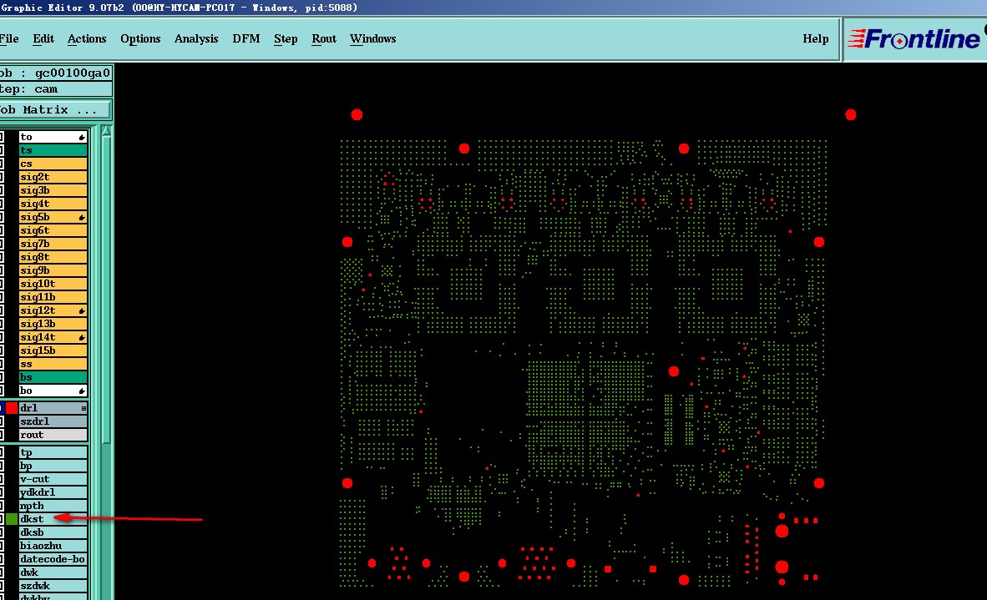
Task: Select the biaozhu layer row
Action: 53,546
